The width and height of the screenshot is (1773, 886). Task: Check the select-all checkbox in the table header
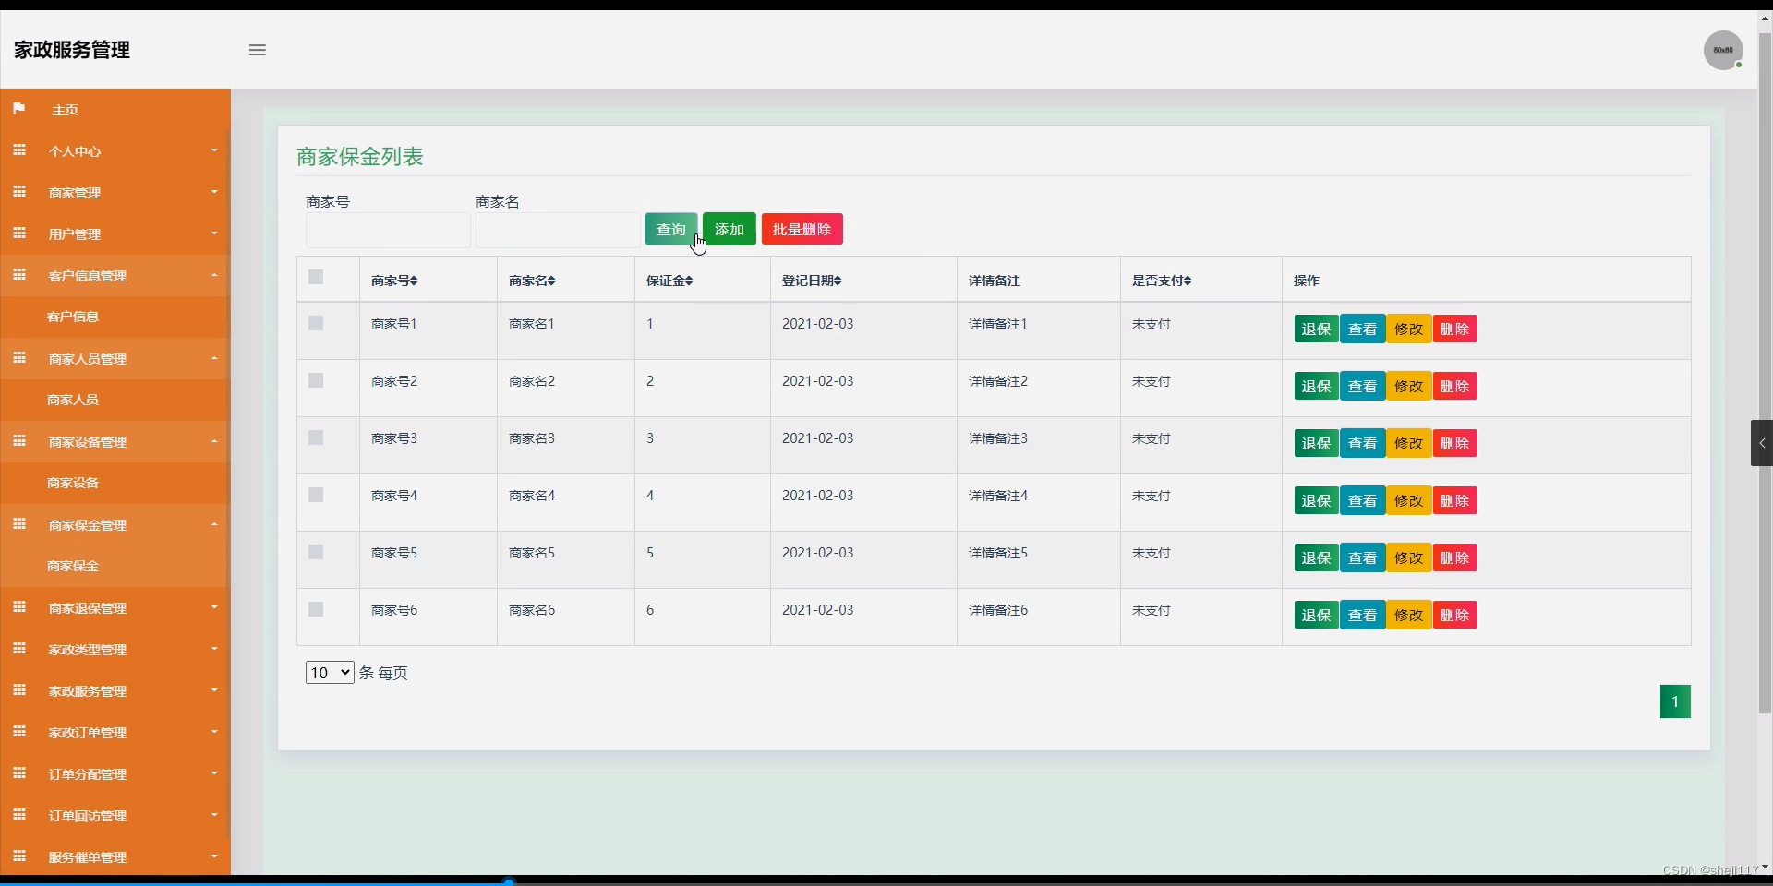tap(315, 277)
